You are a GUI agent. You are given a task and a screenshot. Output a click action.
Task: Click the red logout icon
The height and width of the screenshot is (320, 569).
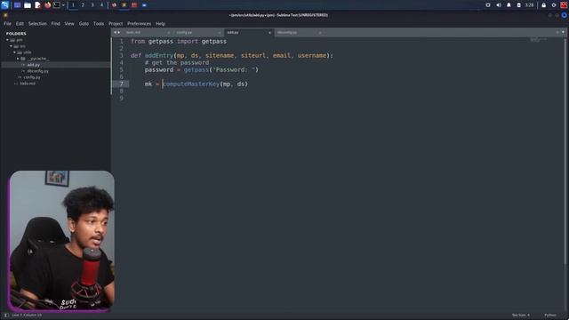click(x=564, y=5)
